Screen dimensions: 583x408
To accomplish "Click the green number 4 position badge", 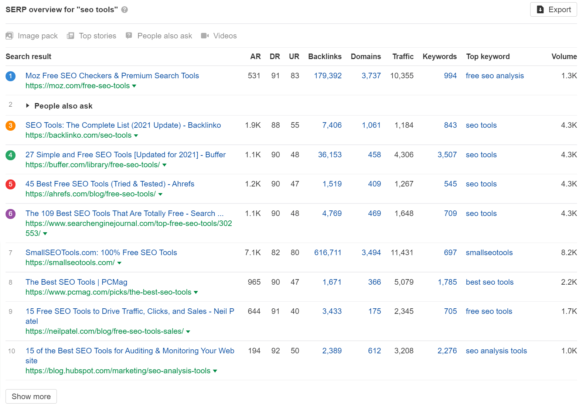I will pyautogui.click(x=11, y=155).
